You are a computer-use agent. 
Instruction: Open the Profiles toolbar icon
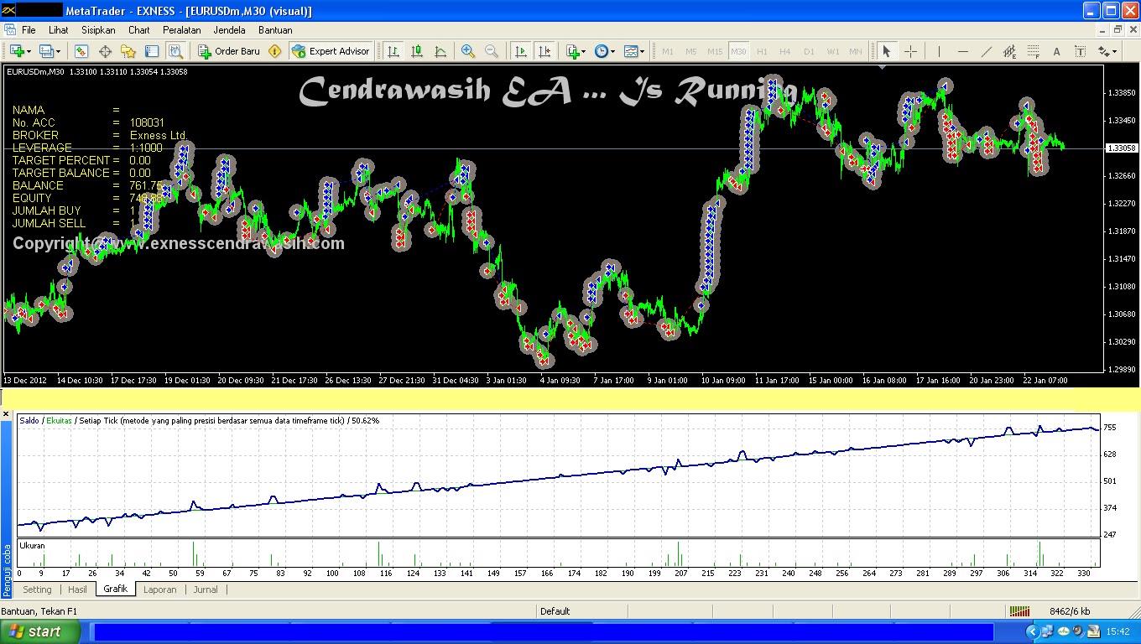45,51
